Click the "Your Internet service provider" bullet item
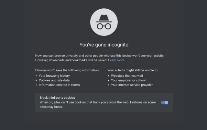The width and height of the screenshot is (207, 130). (x=132, y=85)
